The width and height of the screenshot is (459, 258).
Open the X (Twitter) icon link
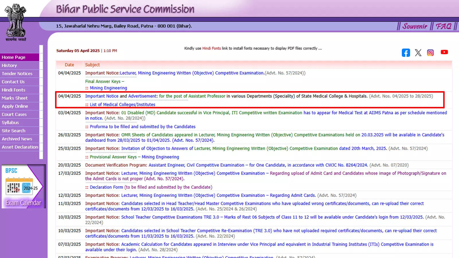(x=418, y=52)
